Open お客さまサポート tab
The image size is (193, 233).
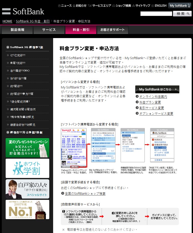[112, 30]
